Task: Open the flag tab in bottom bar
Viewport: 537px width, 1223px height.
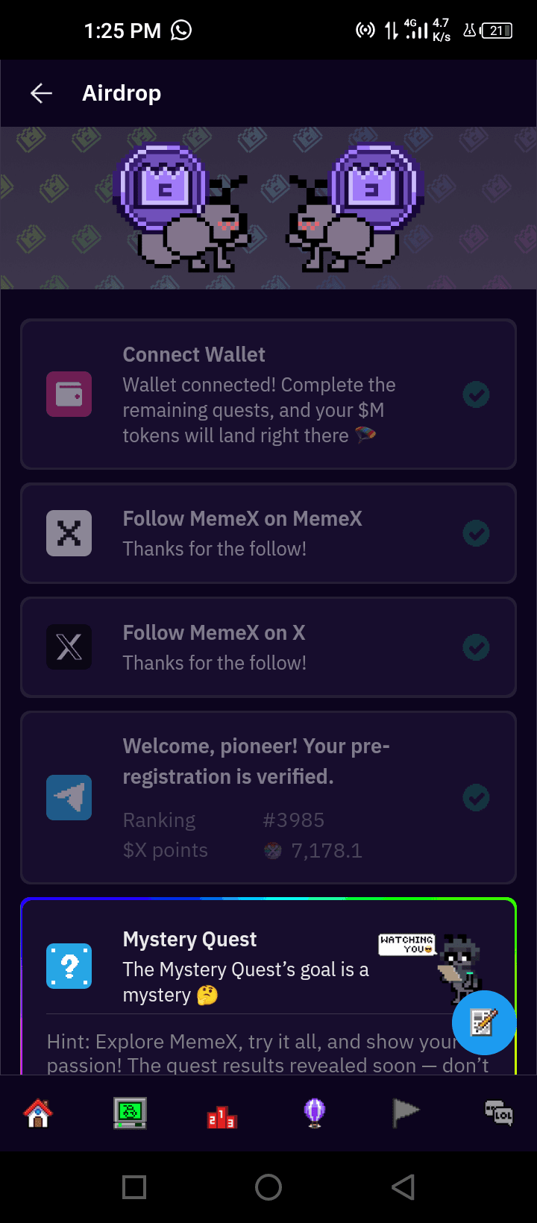Action: click(x=406, y=1113)
